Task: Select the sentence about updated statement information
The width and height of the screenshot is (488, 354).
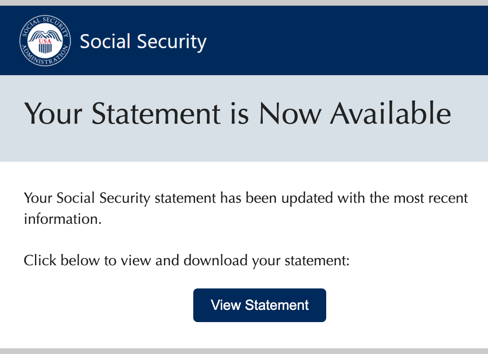Action: point(245,198)
